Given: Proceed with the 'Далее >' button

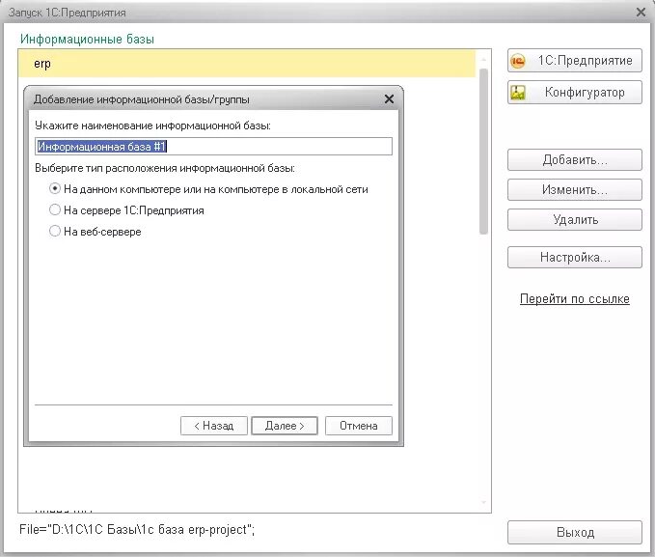Looking at the screenshot, I should point(285,426).
